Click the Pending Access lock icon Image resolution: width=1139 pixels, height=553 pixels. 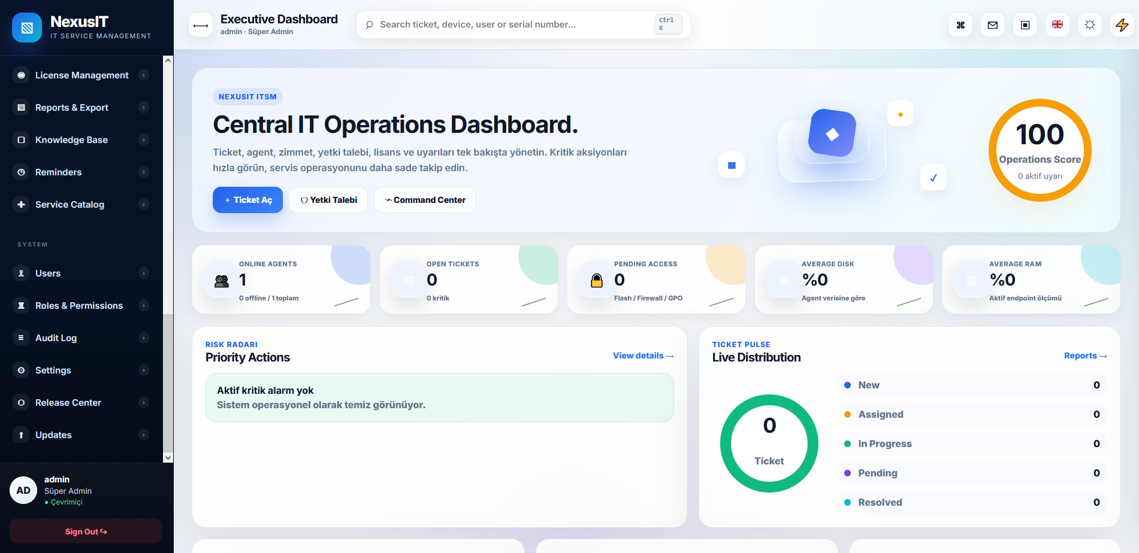click(597, 280)
